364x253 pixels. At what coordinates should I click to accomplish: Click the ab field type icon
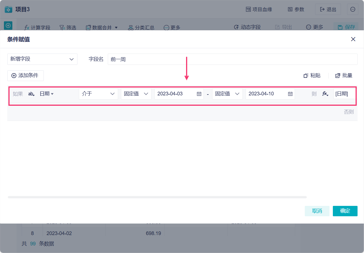pos(31,94)
